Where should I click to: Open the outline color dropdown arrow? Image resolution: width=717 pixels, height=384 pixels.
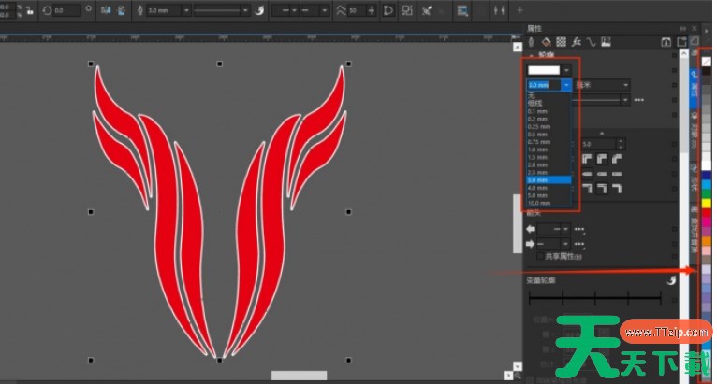coord(566,69)
